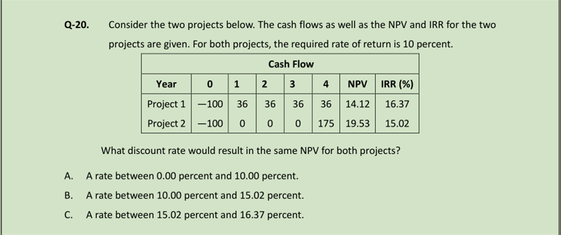Image resolution: width=561 pixels, height=235 pixels.
Task: Click the NPV column header
Action: (x=357, y=84)
